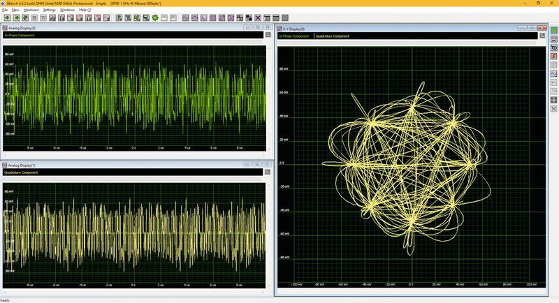Click the four-square grid icon in right sidebar
Image resolution: width=559 pixels, height=303 pixels.
tap(553, 100)
